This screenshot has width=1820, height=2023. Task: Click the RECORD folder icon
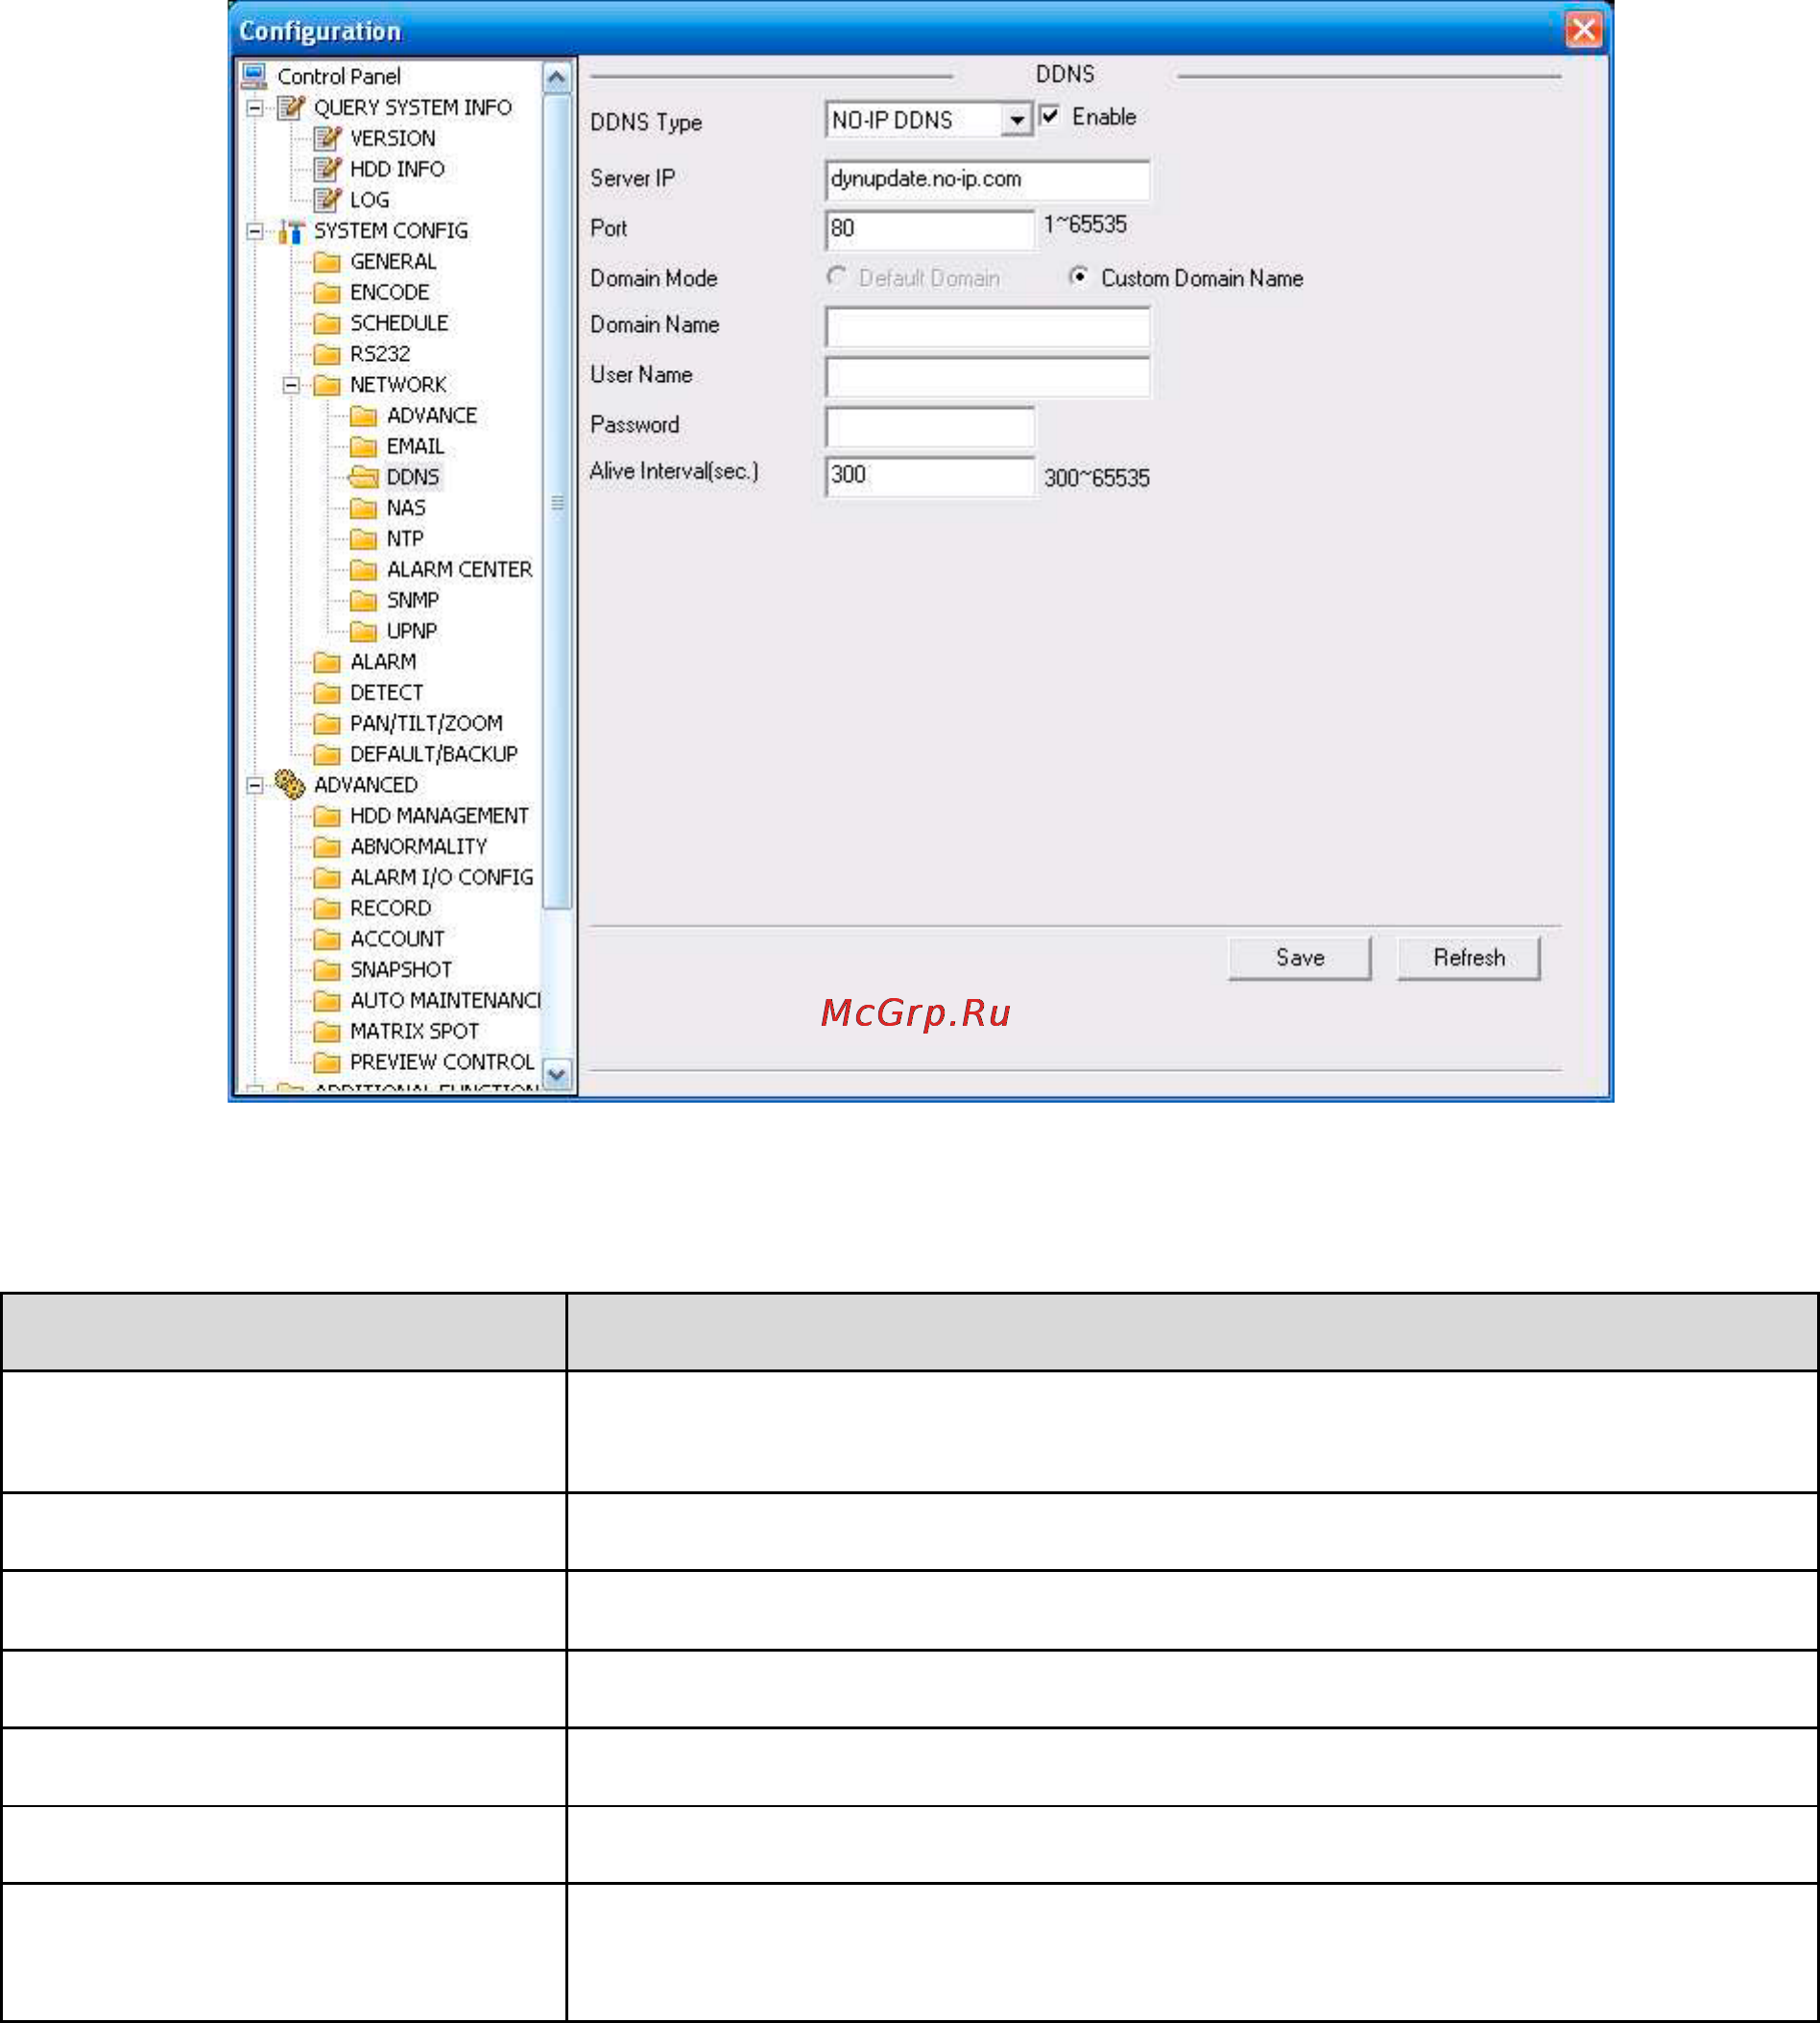pyautogui.click(x=327, y=909)
